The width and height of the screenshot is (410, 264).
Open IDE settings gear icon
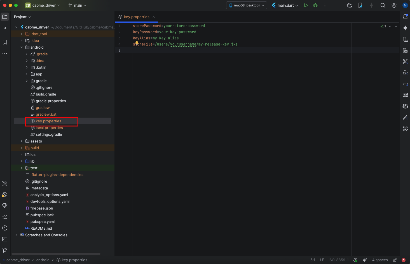coord(394,5)
